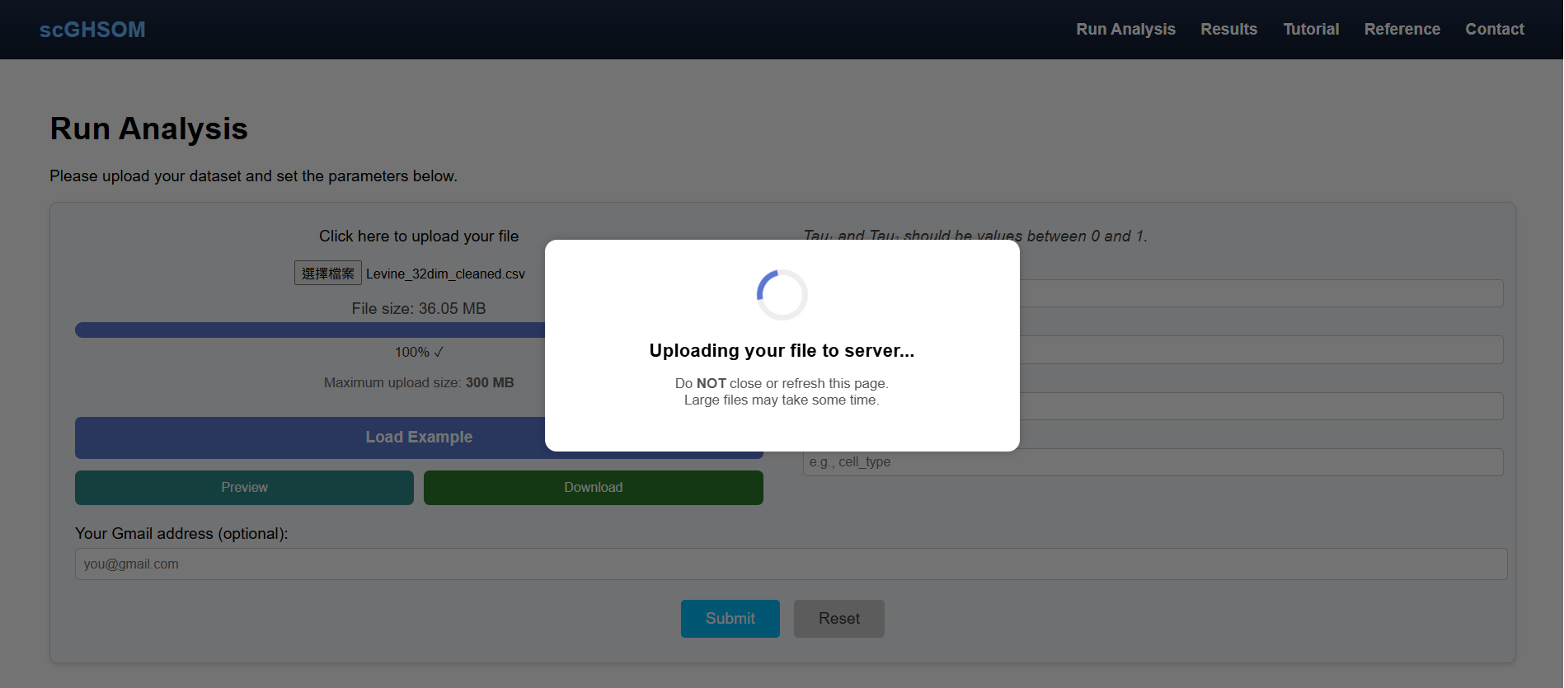The height and width of the screenshot is (688, 1564).
Task: Go to the Results page
Action: click(x=1228, y=30)
